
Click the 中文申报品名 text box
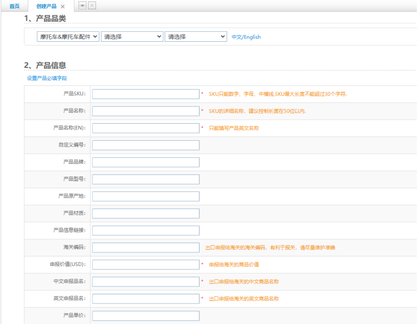coord(146,282)
